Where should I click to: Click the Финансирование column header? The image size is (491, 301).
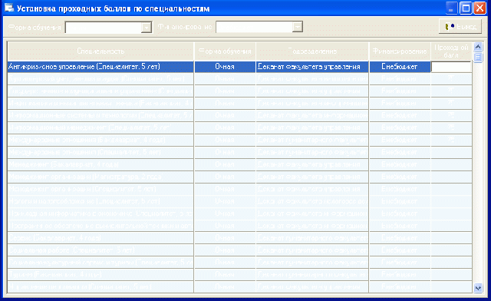(400, 51)
